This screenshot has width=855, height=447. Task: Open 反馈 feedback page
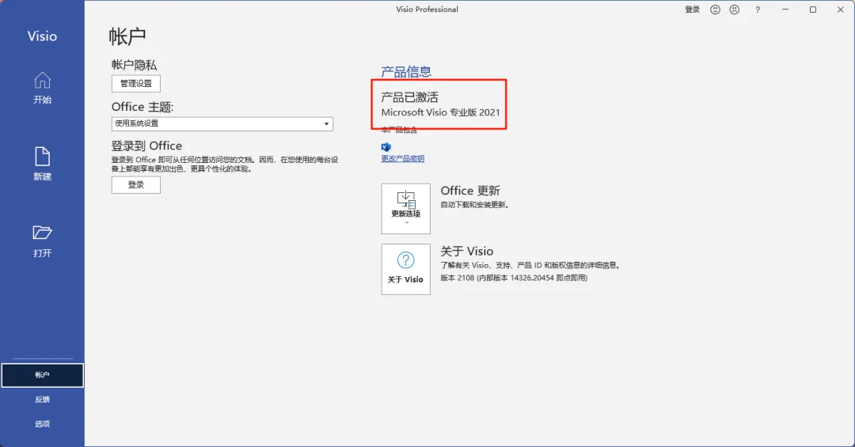coord(42,400)
